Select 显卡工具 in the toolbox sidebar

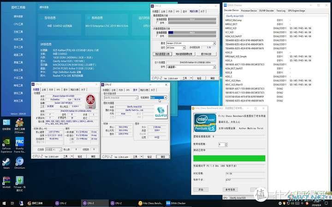point(18,47)
